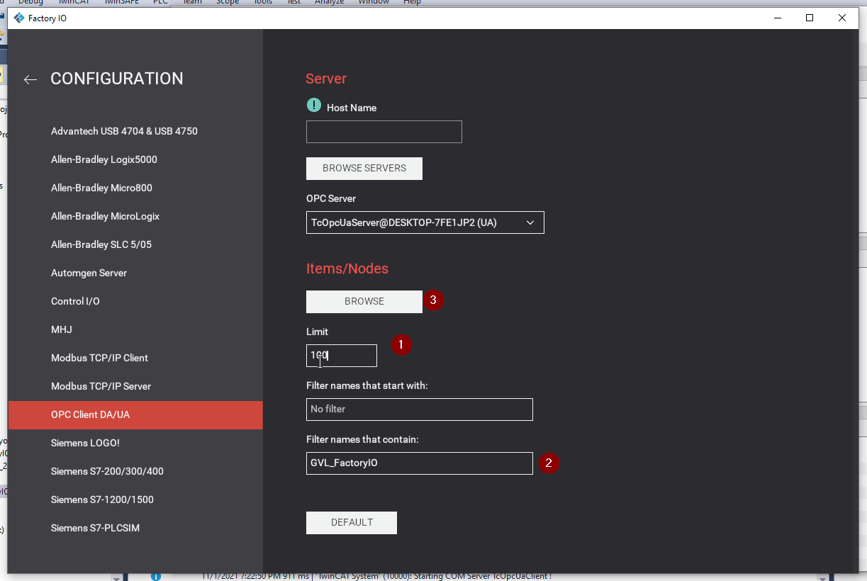Select Allen-Bradley Logix5000 driver
The image size is (867, 581).
pyautogui.click(x=135, y=159)
